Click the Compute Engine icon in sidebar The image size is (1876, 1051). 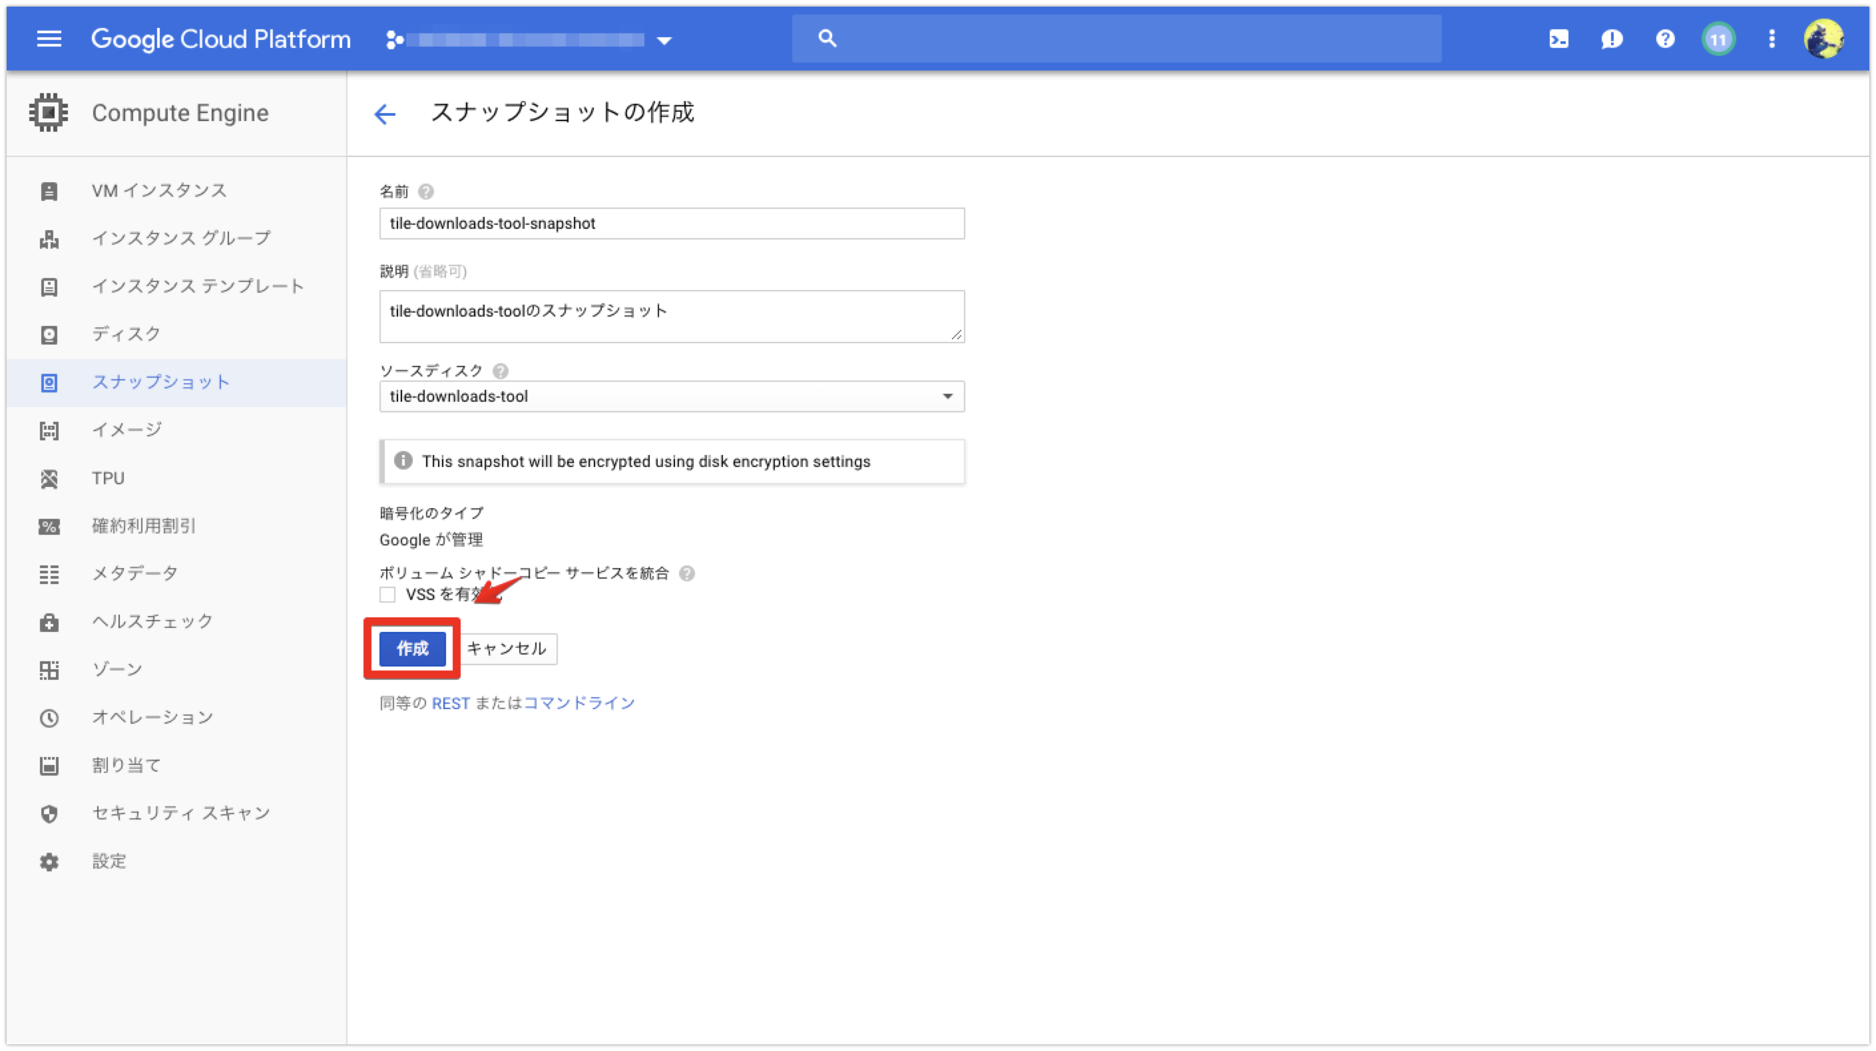click(x=49, y=113)
